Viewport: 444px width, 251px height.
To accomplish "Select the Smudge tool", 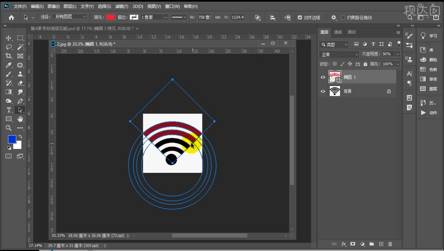I will pyautogui.click(x=20, y=92).
